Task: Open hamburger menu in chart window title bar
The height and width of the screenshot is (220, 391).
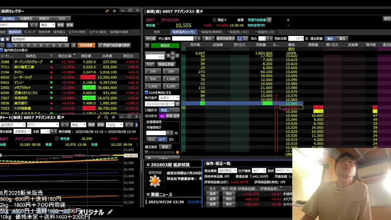Action: point(114,117)
